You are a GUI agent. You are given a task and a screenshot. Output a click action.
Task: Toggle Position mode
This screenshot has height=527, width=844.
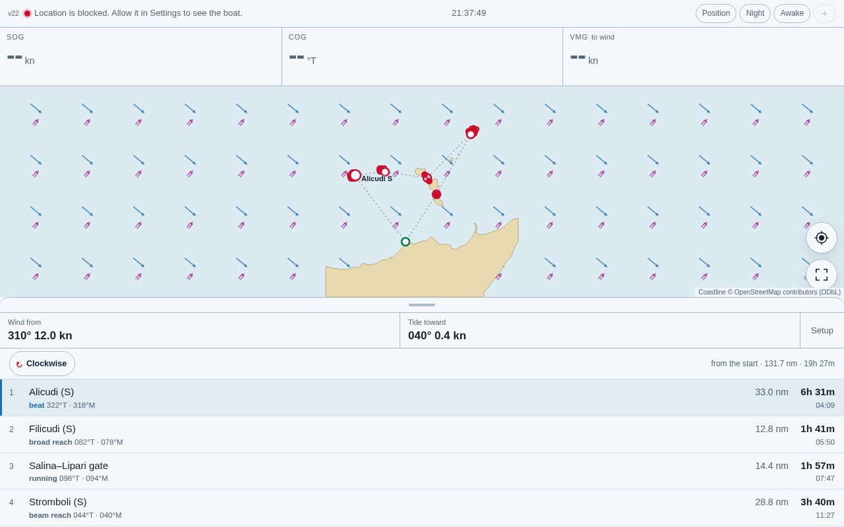coord(716,13)
